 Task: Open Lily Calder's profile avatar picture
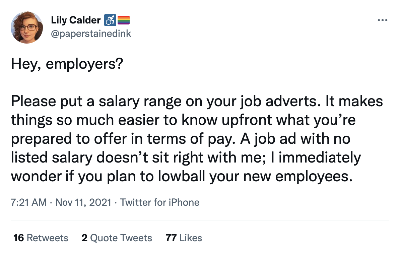tap(27, 27)
